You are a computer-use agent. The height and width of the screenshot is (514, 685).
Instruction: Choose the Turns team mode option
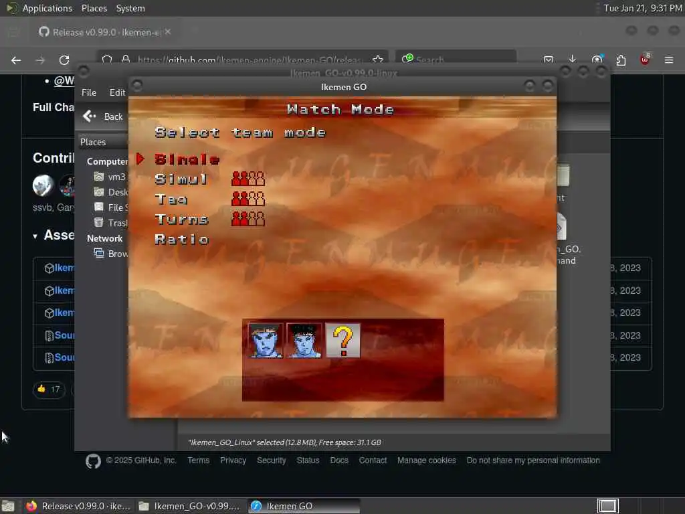[182, 219]
